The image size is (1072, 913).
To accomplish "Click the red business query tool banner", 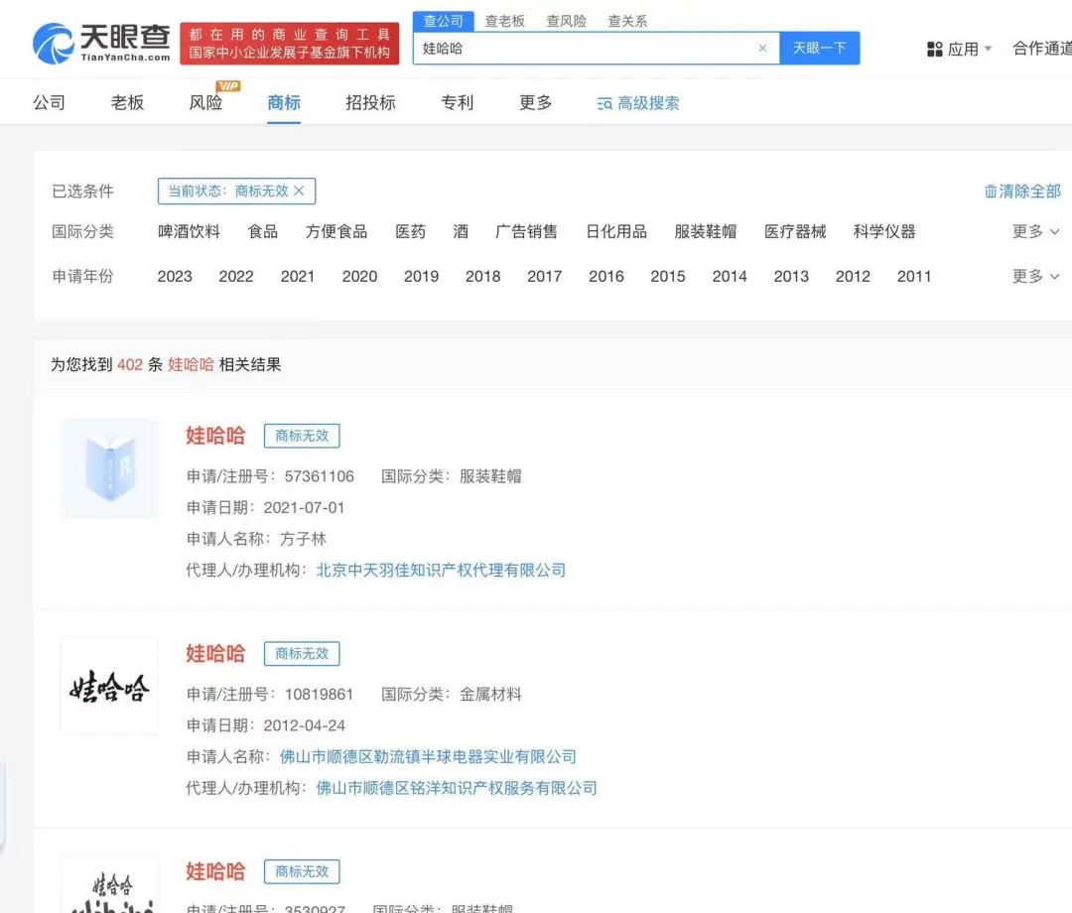I will tap(289, 43).
